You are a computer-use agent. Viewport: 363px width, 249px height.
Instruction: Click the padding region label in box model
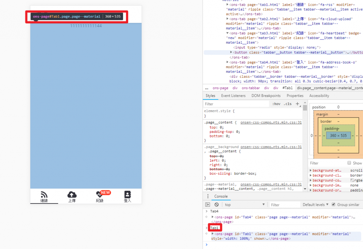pos(331,128)
